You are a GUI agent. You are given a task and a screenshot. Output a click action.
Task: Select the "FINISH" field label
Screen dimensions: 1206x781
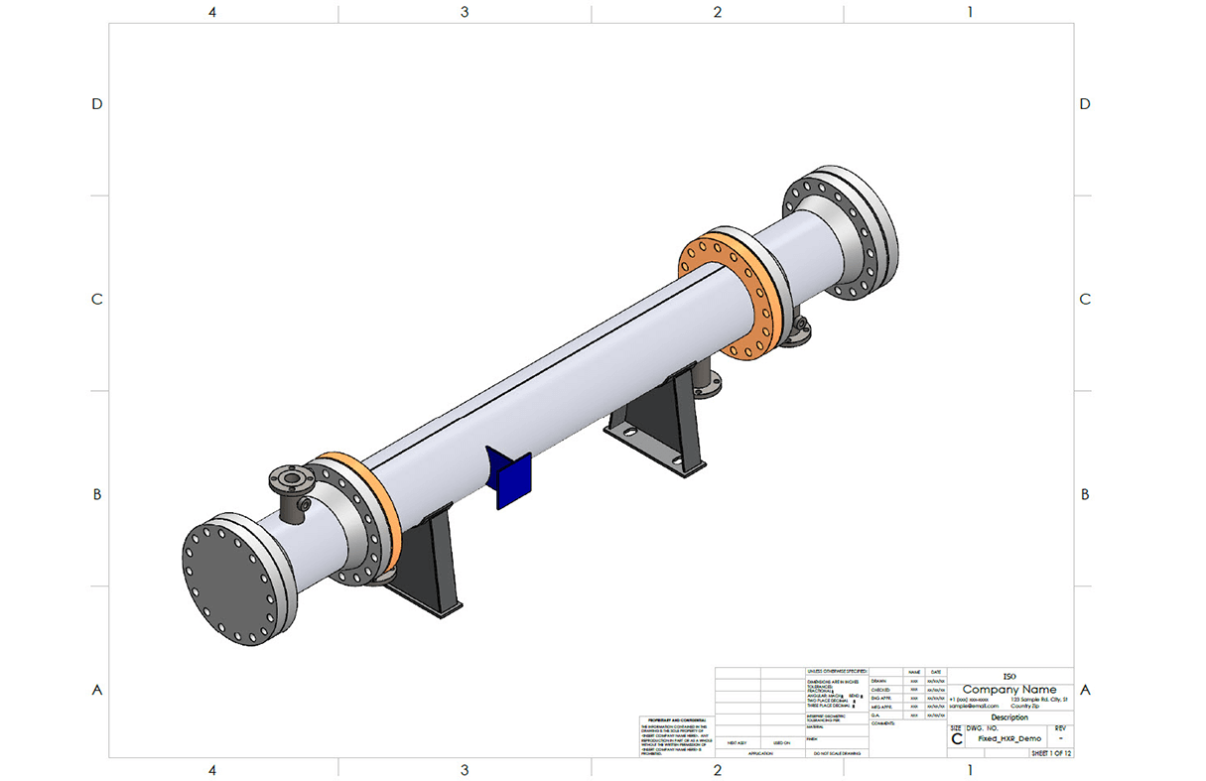click(812, 739)
